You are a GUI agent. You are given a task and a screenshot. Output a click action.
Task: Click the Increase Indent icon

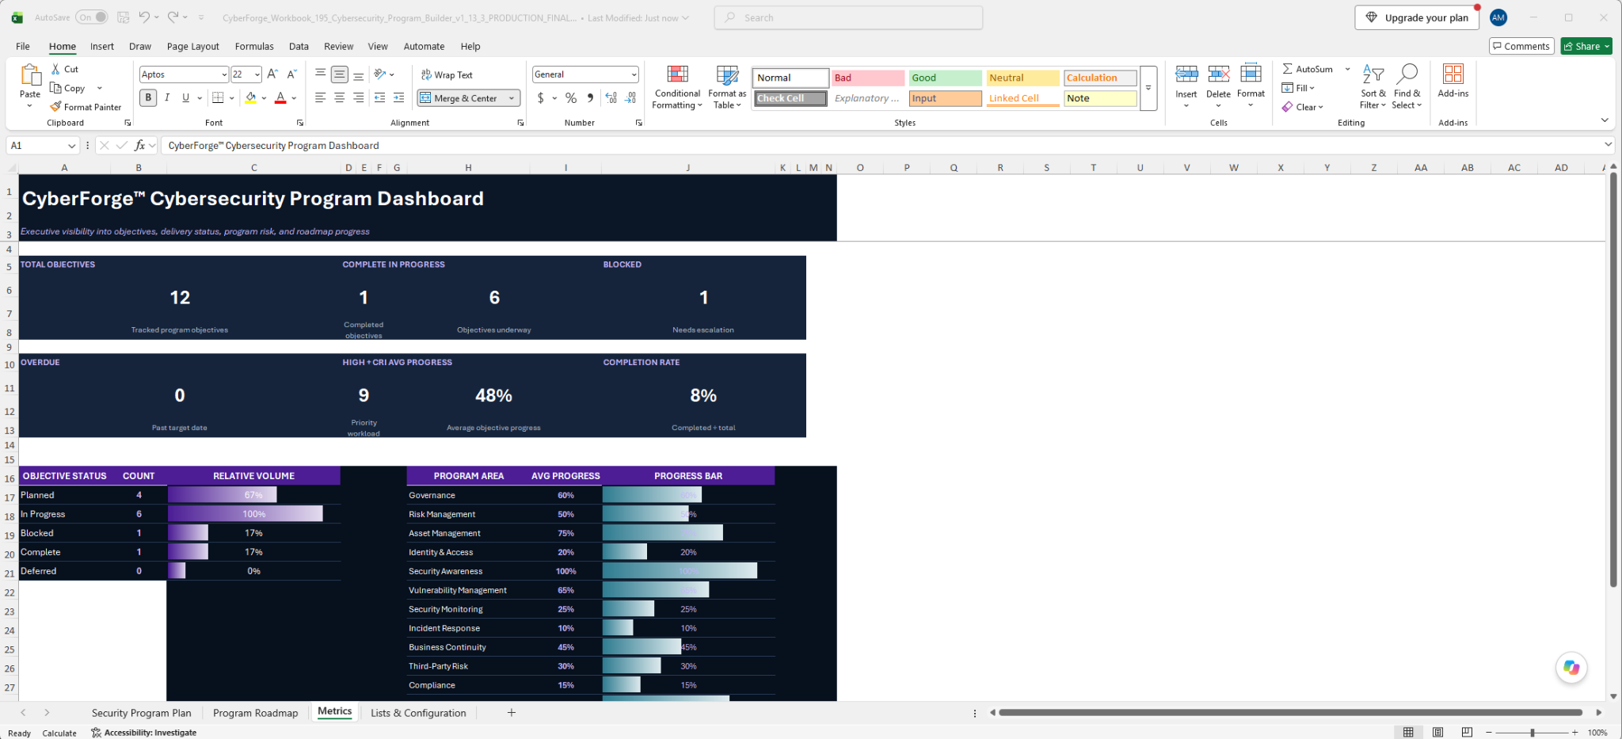[x=399, y=97]
